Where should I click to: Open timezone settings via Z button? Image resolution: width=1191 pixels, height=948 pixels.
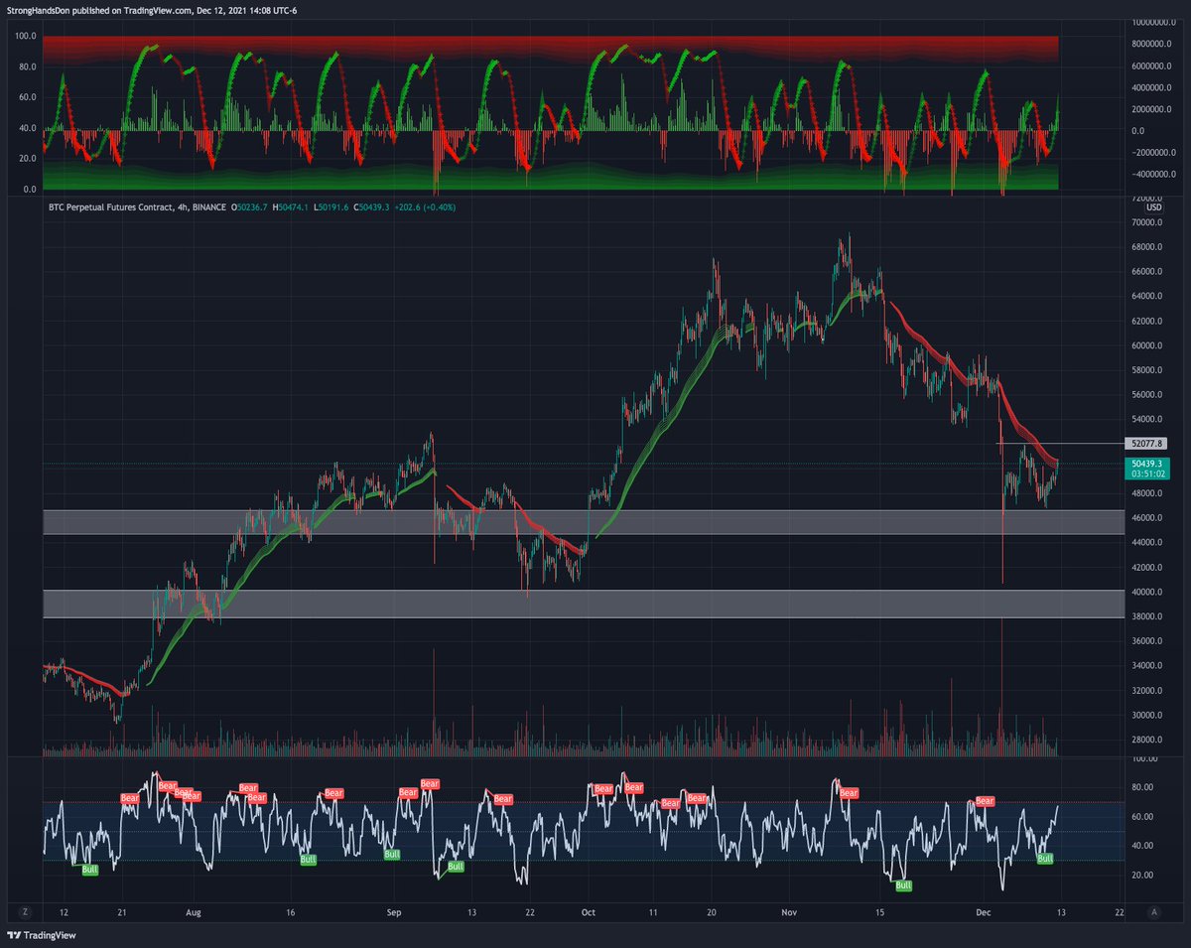pos(27,911)
